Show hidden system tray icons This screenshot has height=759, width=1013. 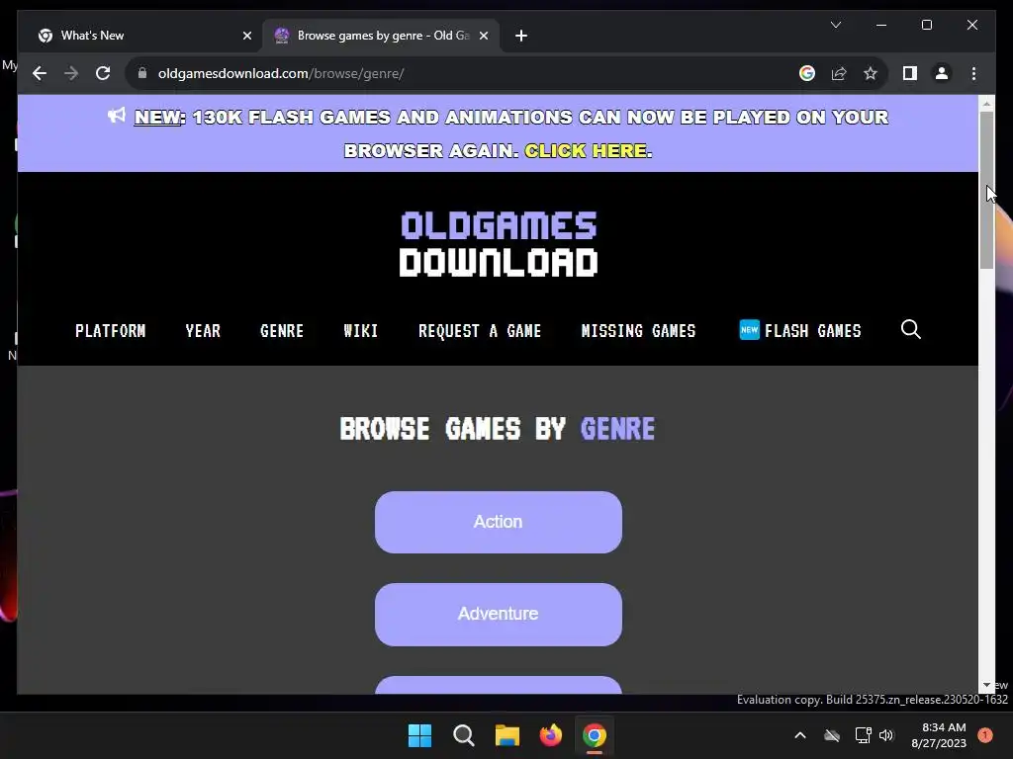point(799,735)
